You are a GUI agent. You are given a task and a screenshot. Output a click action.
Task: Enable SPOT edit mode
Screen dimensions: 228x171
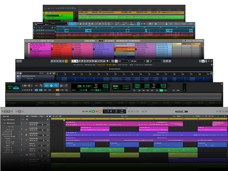point(16,86)
